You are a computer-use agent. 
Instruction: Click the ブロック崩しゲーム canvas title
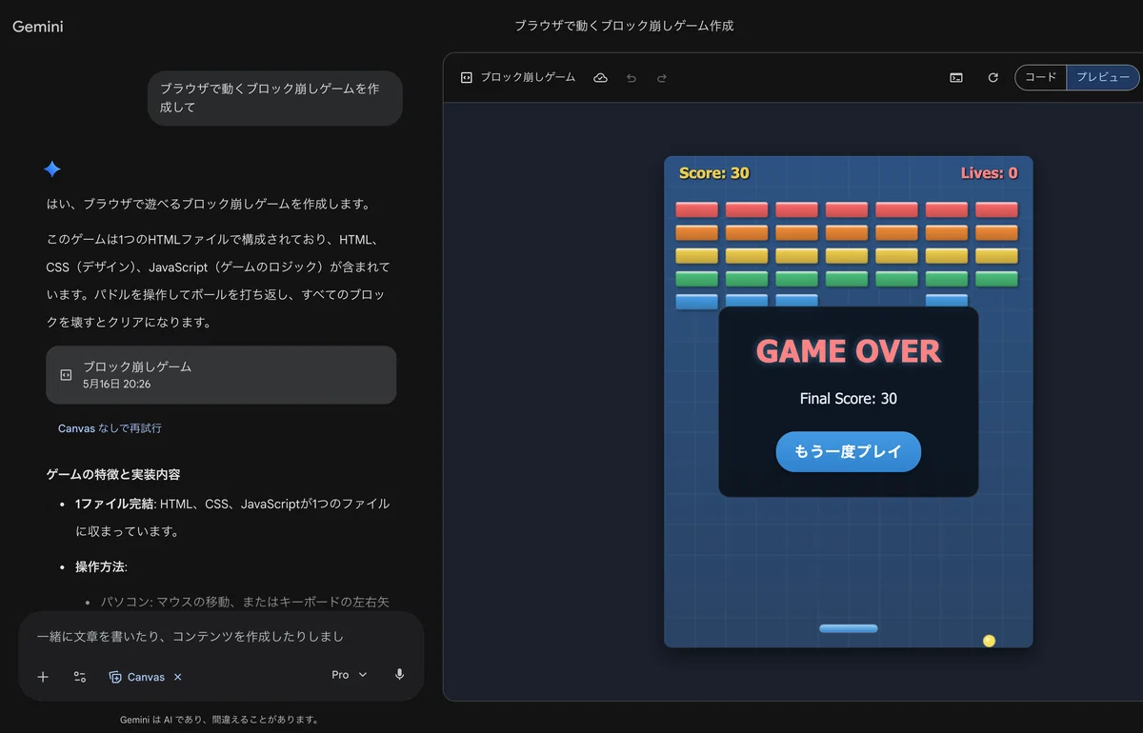click(x=528, y=77)
